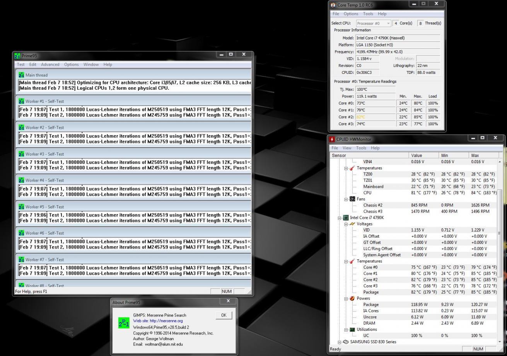Collapse the Temperatures group containing TZ00
Image resolution: width=507 pixels, height=356 pixels.
tap(347, 168)
